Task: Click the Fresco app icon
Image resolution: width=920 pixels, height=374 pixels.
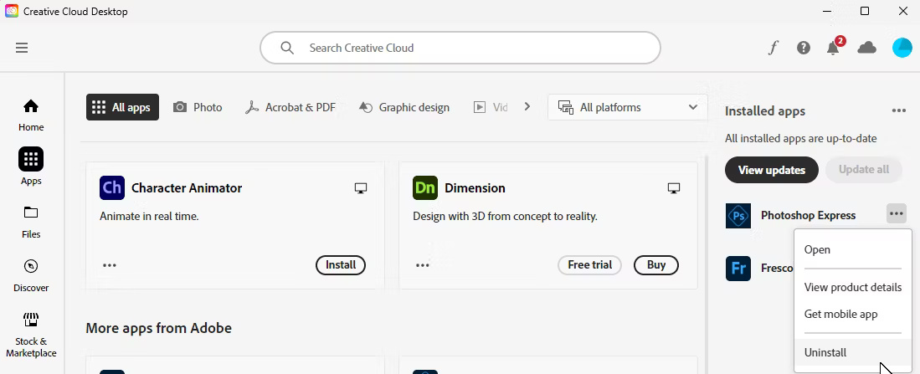Action: 738,269
